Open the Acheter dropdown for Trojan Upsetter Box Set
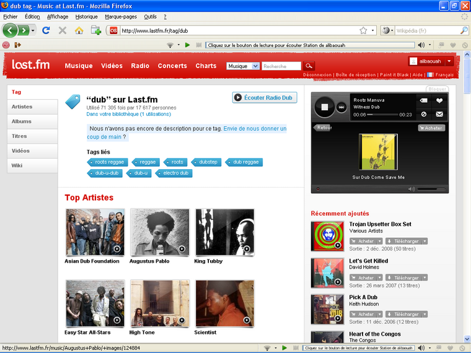The width and height of the screenshot is (471, 353). 380,241
